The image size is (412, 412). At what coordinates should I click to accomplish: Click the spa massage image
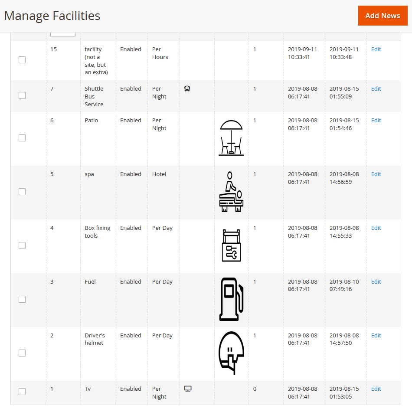click(231, 192)
